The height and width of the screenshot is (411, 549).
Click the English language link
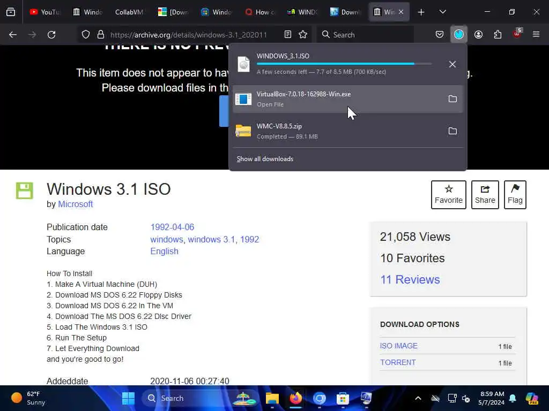coord(164,252)
